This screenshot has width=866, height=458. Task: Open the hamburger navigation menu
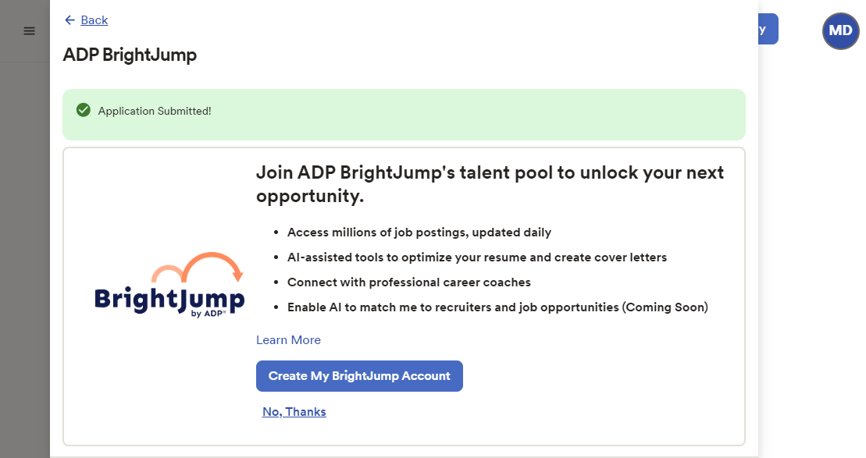(x=29, y=31)
